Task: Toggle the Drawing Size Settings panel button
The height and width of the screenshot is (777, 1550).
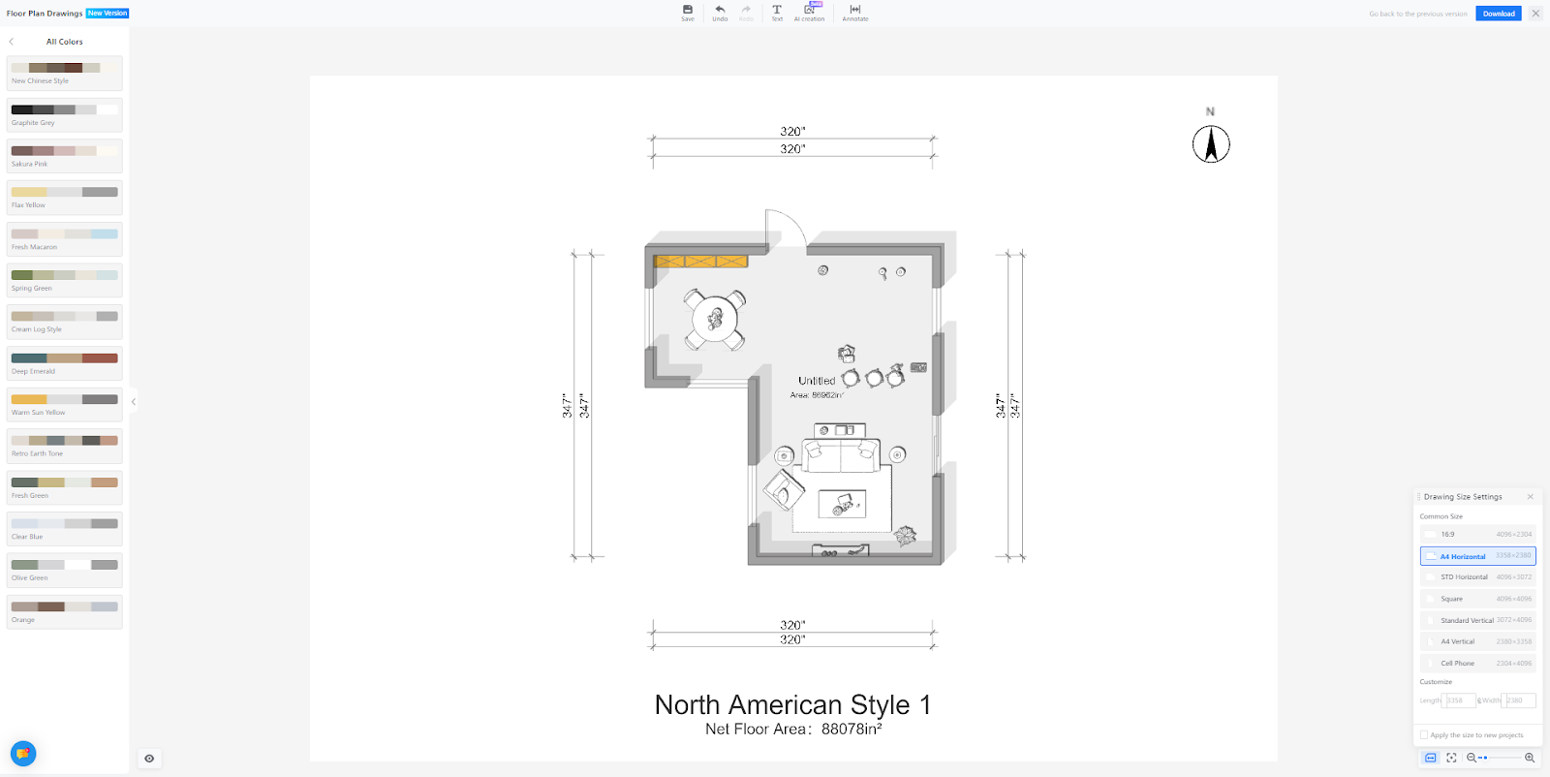Action: pyautogui.click(x=1430, y=758)
